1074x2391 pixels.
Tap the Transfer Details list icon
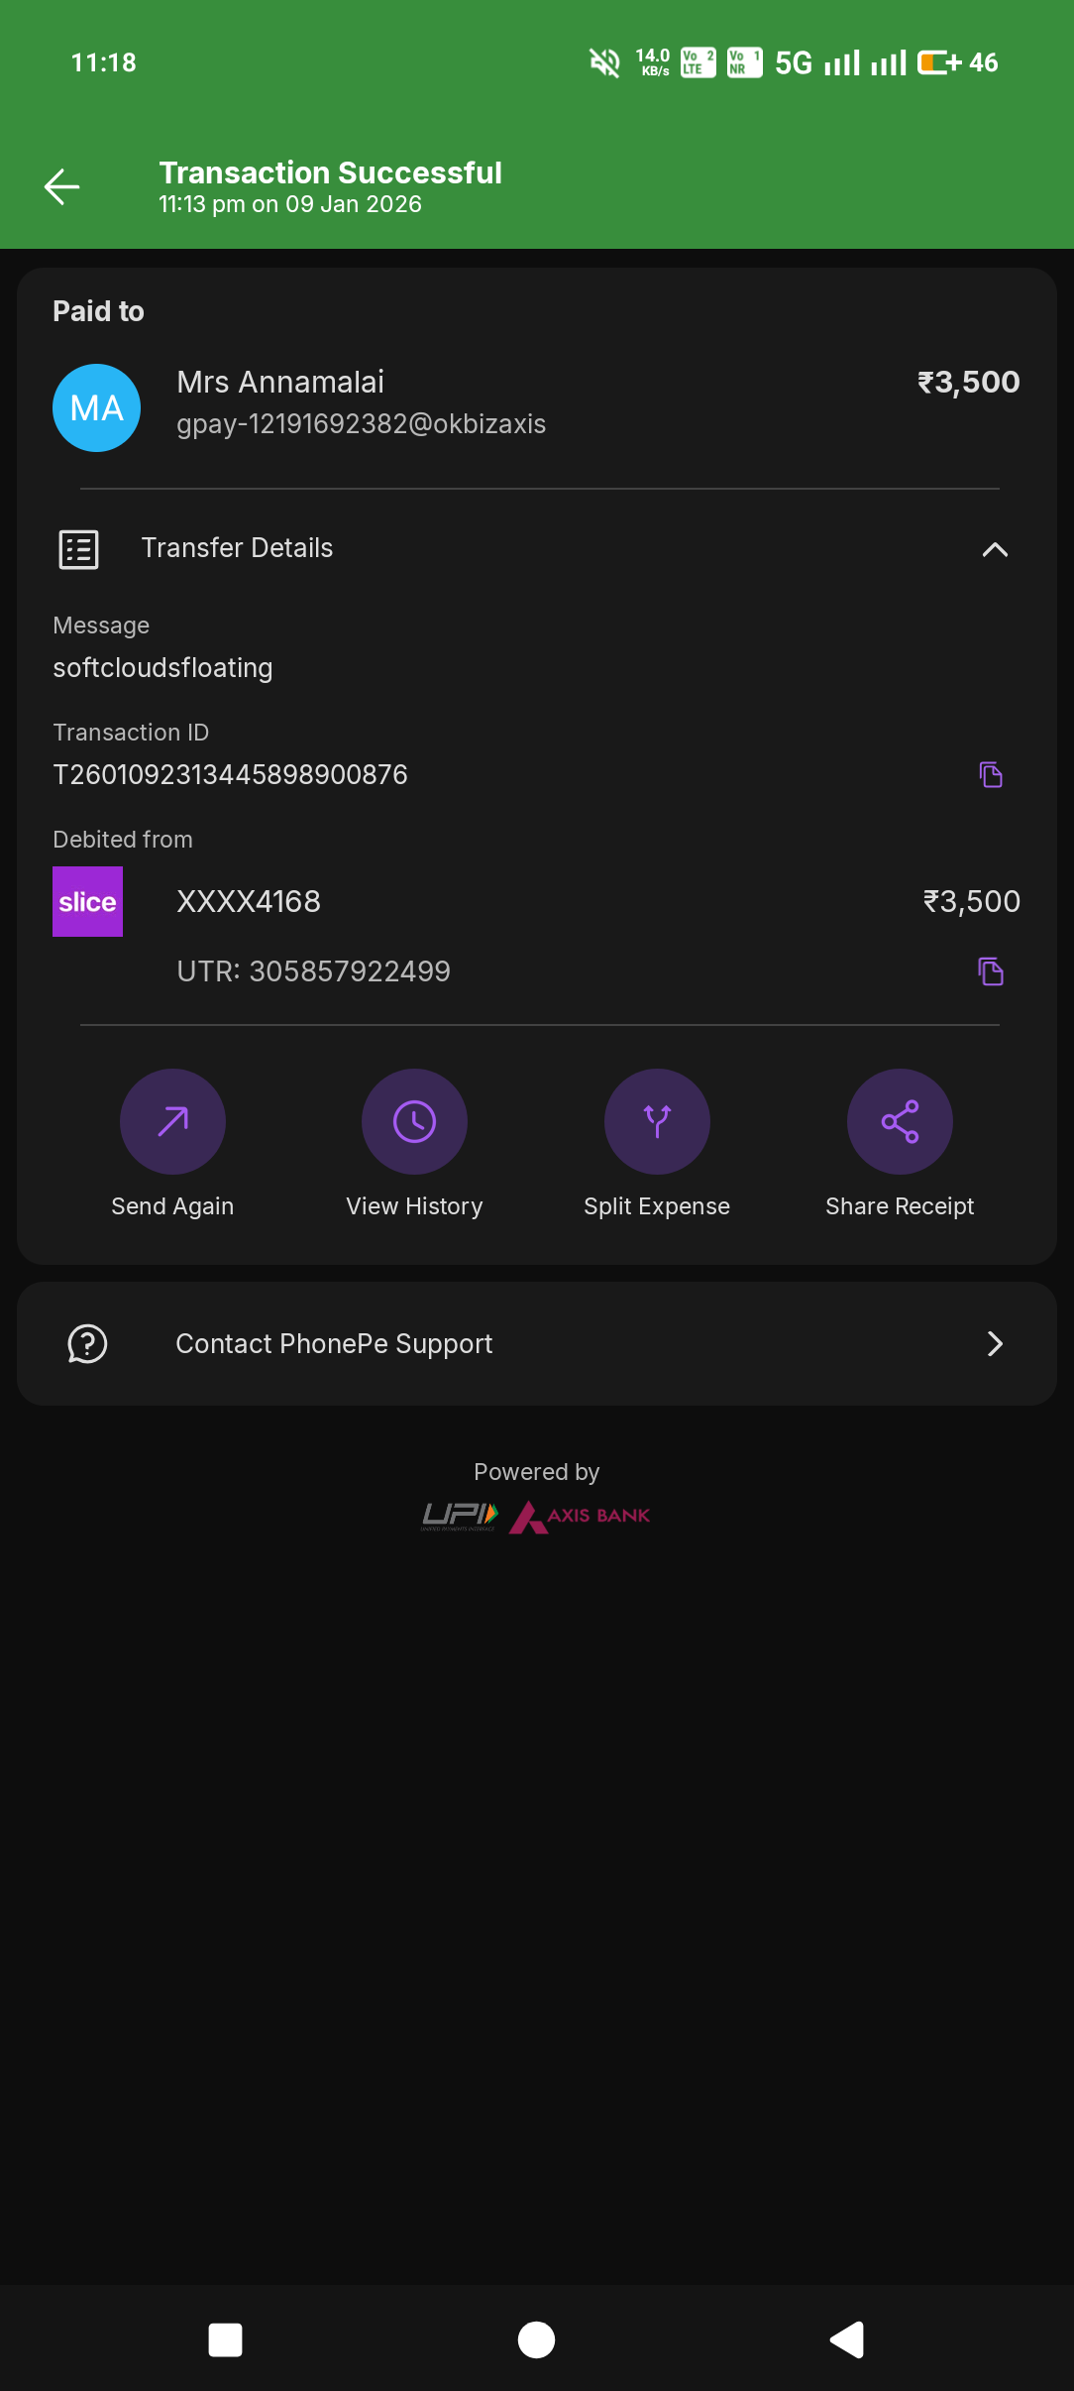(x=79, y=549)
